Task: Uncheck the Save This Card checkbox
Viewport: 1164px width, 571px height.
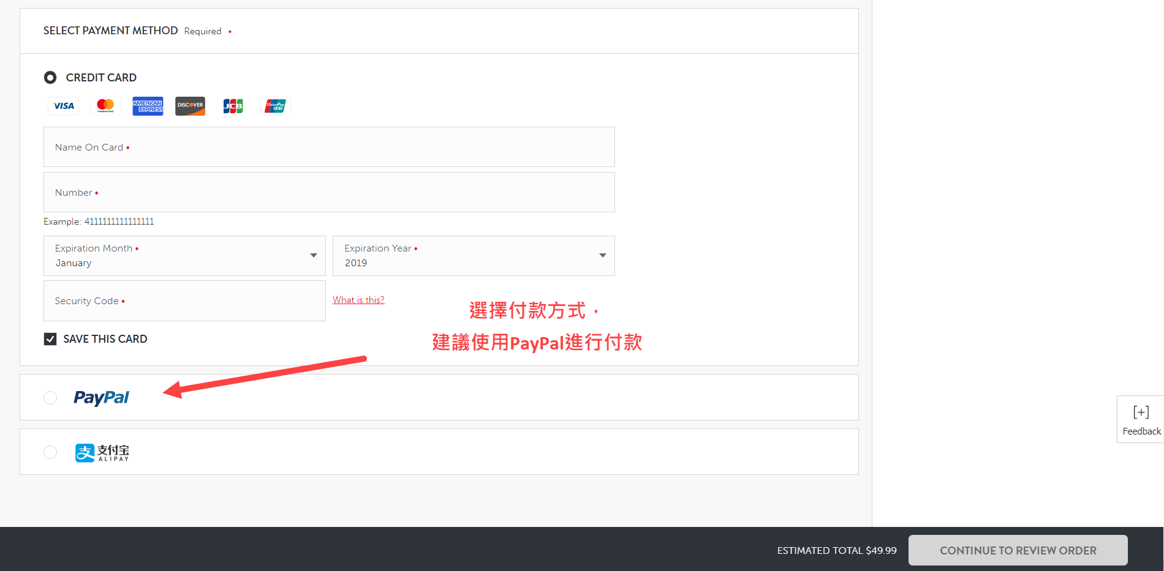Action: (50, 339)
